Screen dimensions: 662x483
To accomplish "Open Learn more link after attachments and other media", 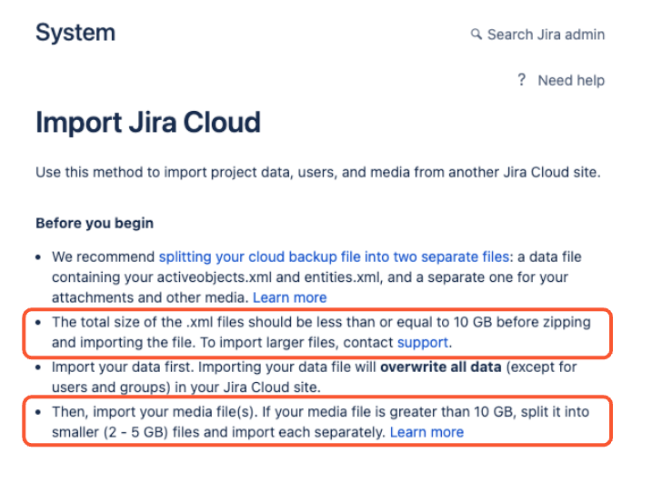I will (x=289, y=297).
